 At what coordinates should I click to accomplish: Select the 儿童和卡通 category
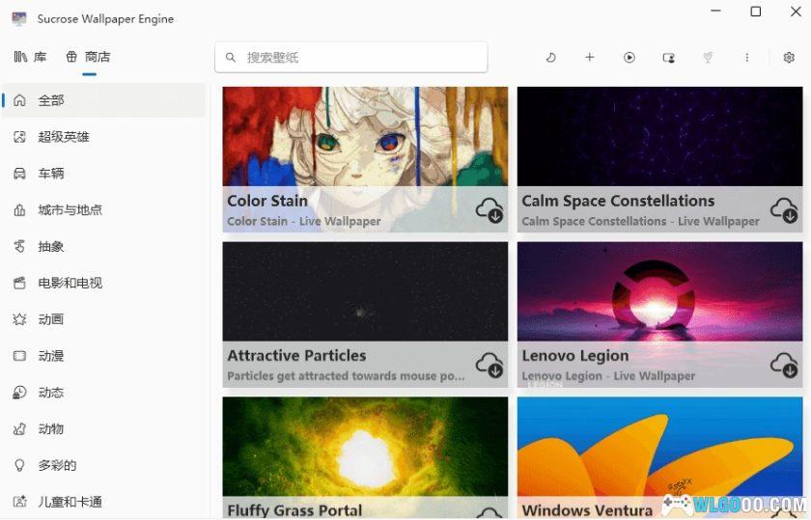103,502
